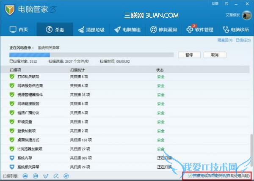Screen dimensions: 254x181
Task: Go to the 首页 tab
Action: tap(19, 30)
